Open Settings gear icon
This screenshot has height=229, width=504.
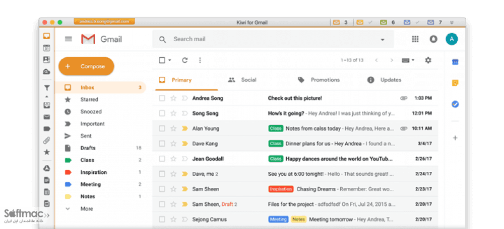pos(428,60)
